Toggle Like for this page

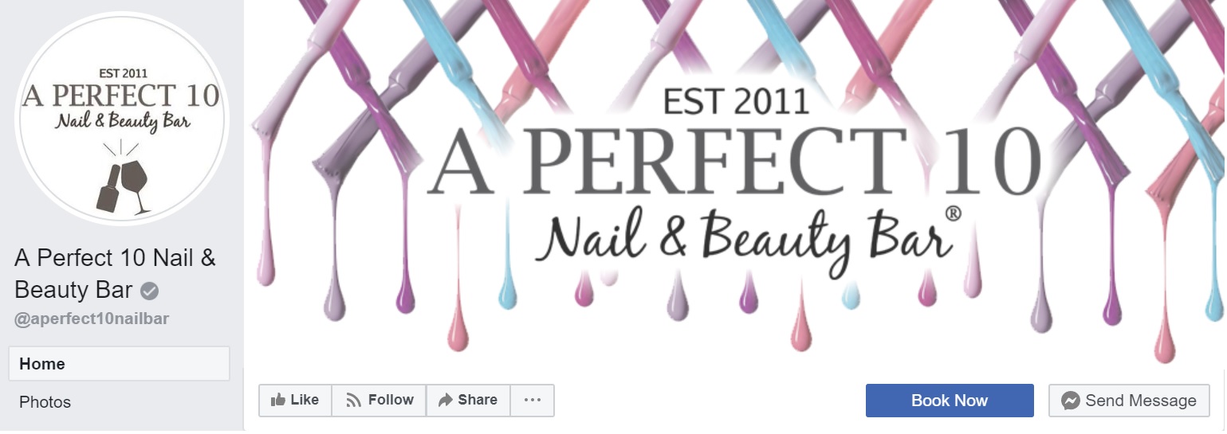point(295,401)
